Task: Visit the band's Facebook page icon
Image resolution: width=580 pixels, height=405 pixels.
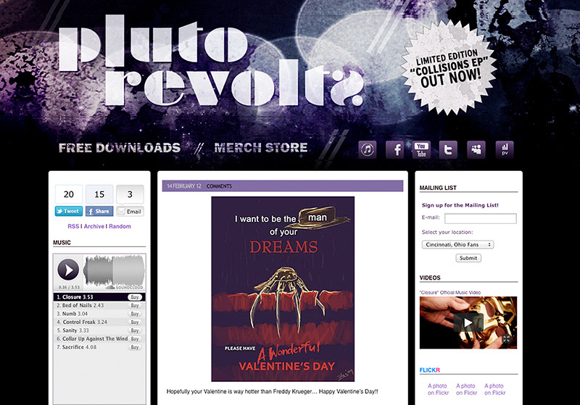Action: tap(395, 149)
